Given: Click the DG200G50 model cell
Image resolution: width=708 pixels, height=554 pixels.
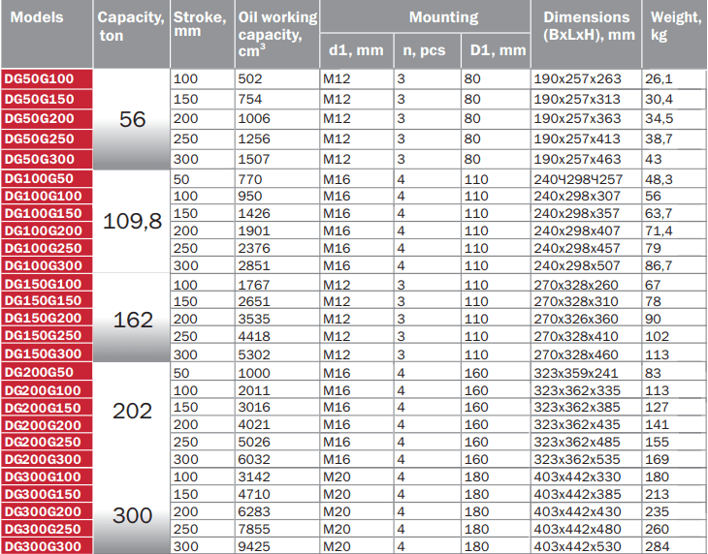Looking at the screenshot, I should (47, 372).
